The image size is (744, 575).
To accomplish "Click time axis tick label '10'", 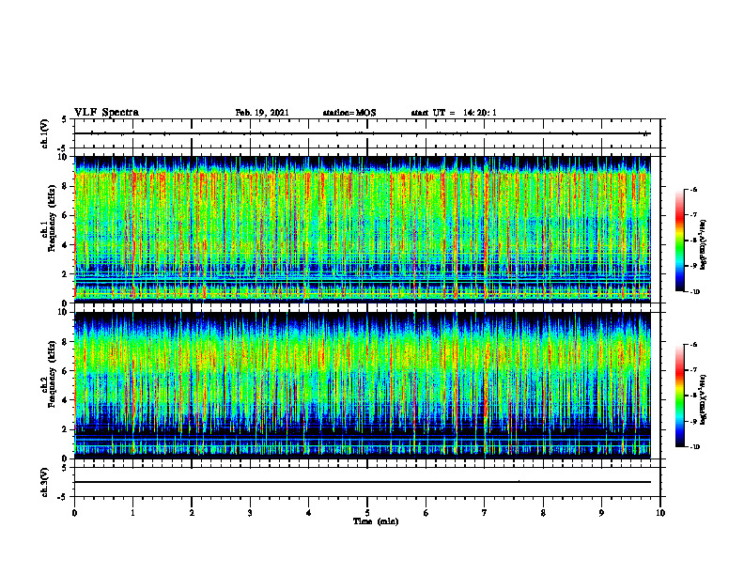I will click(x=660, y=513).
